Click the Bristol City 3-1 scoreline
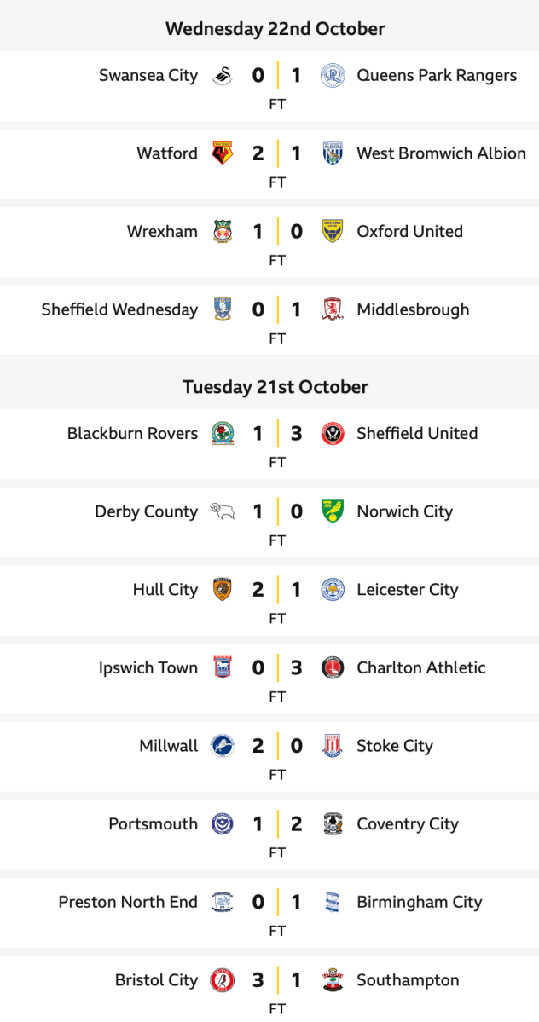This screenshot has width=539, height=1022. click(277, 981)
